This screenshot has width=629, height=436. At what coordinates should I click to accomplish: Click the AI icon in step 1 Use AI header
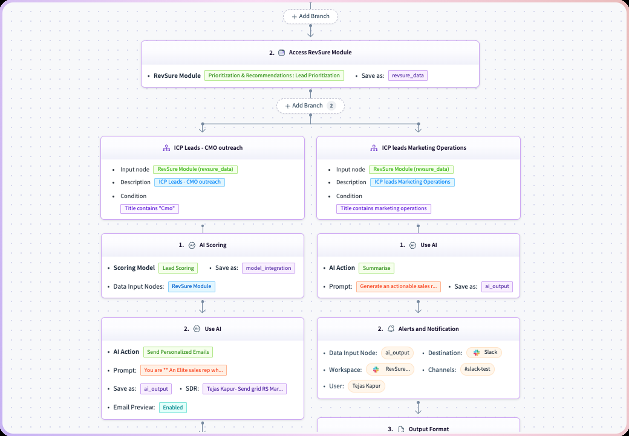[x=412, y=245]
